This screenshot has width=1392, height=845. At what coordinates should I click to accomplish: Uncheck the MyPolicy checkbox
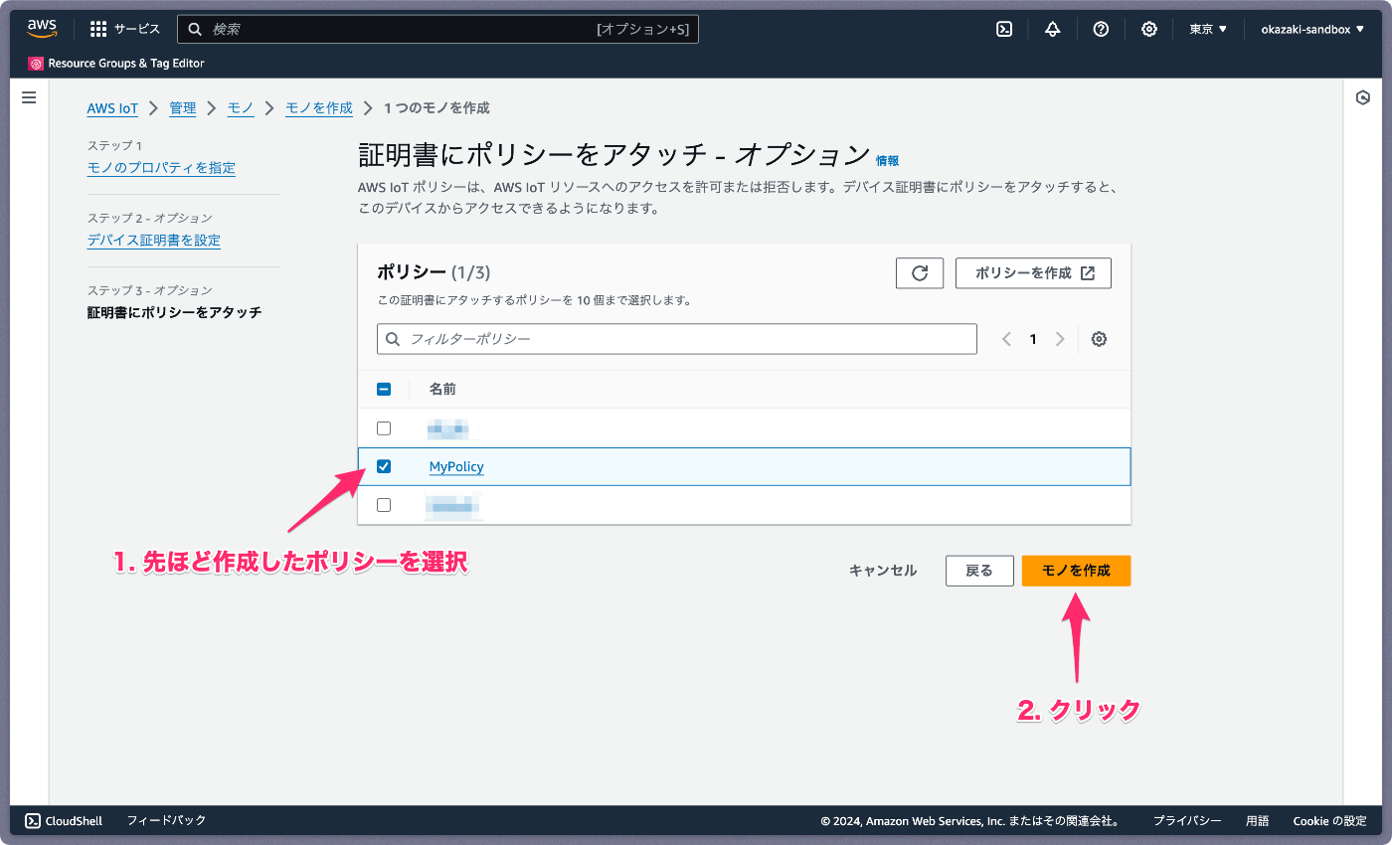384,466
